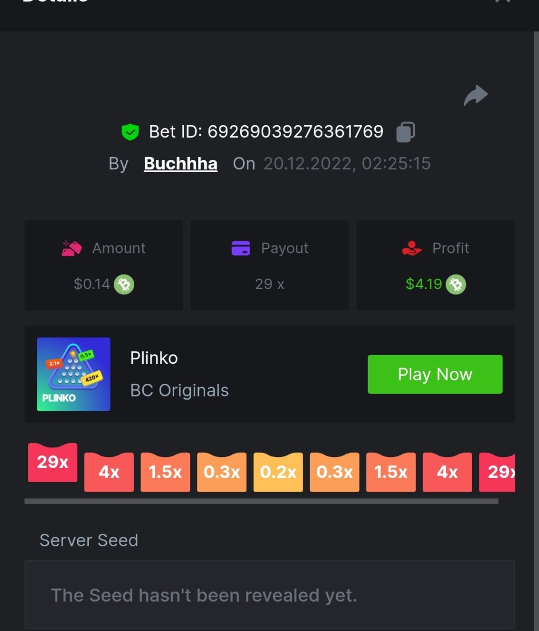Click the Plinko game title text
The image size is (539, 631).
coord(154,358)
